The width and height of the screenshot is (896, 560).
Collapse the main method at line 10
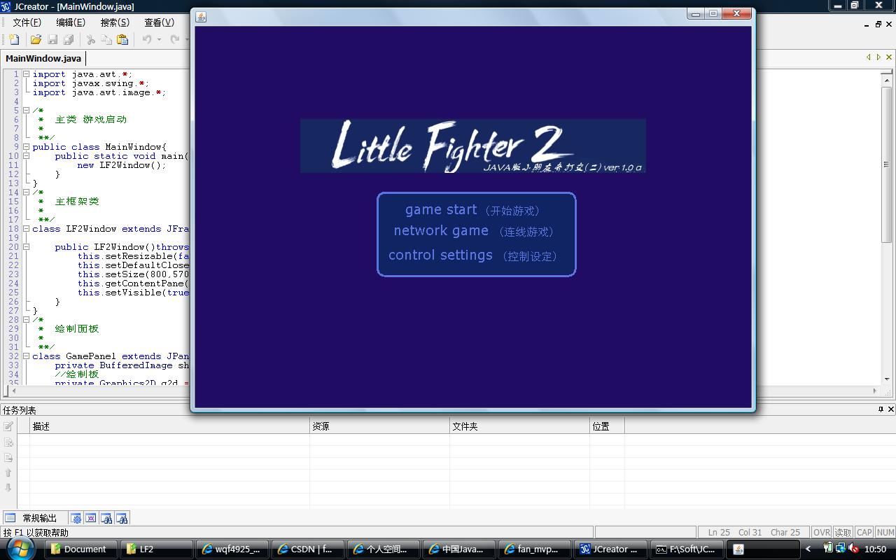tap(26, 156)
